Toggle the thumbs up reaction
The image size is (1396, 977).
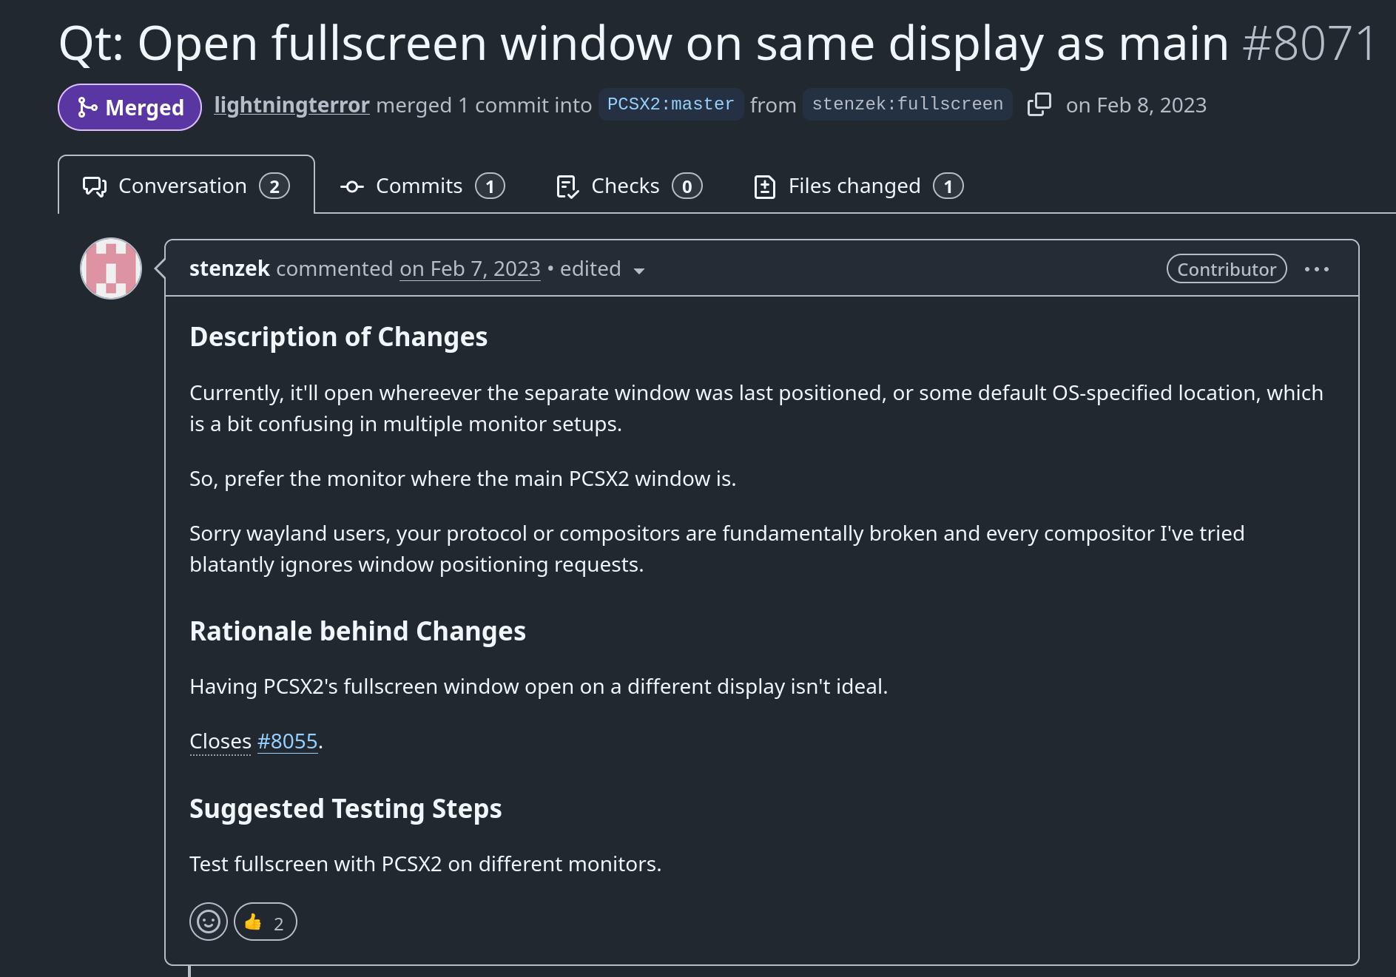(265, 922)
